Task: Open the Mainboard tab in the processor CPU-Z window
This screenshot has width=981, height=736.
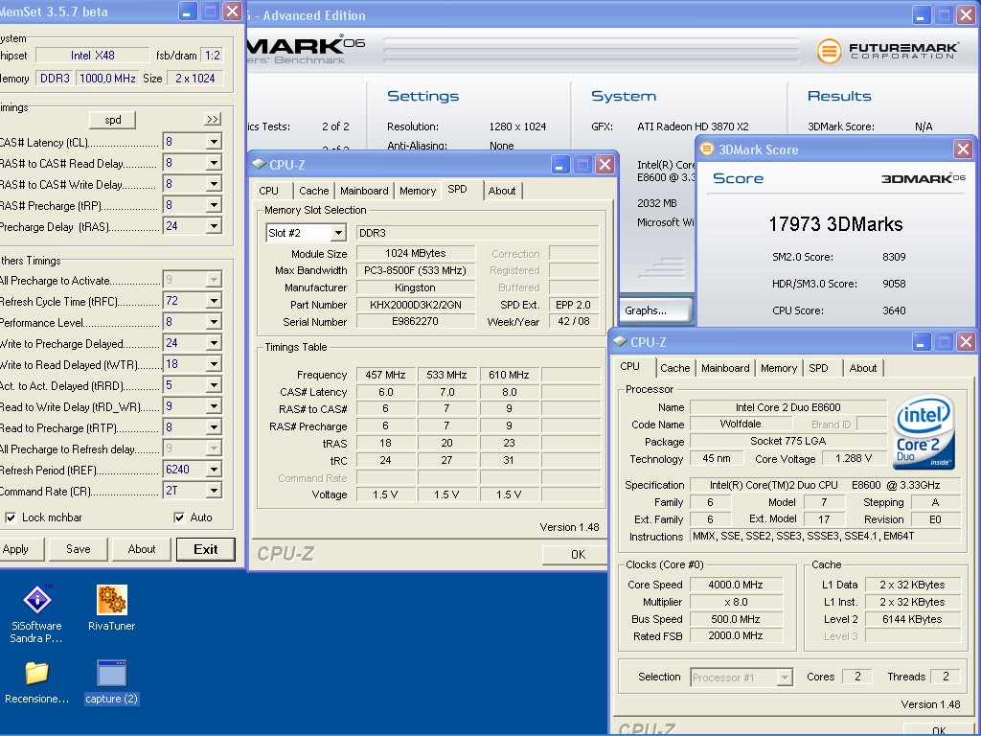Action: (x=725, y=368)
